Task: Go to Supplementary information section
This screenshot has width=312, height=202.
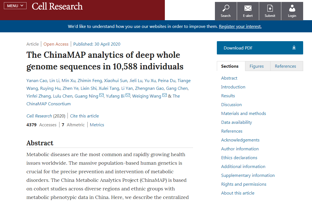Action: (248, 175)
